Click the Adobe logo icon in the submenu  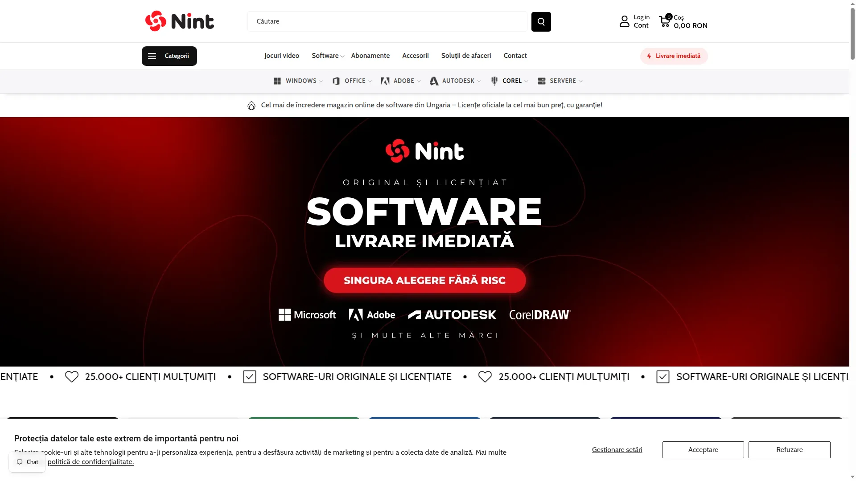(385, 81)
